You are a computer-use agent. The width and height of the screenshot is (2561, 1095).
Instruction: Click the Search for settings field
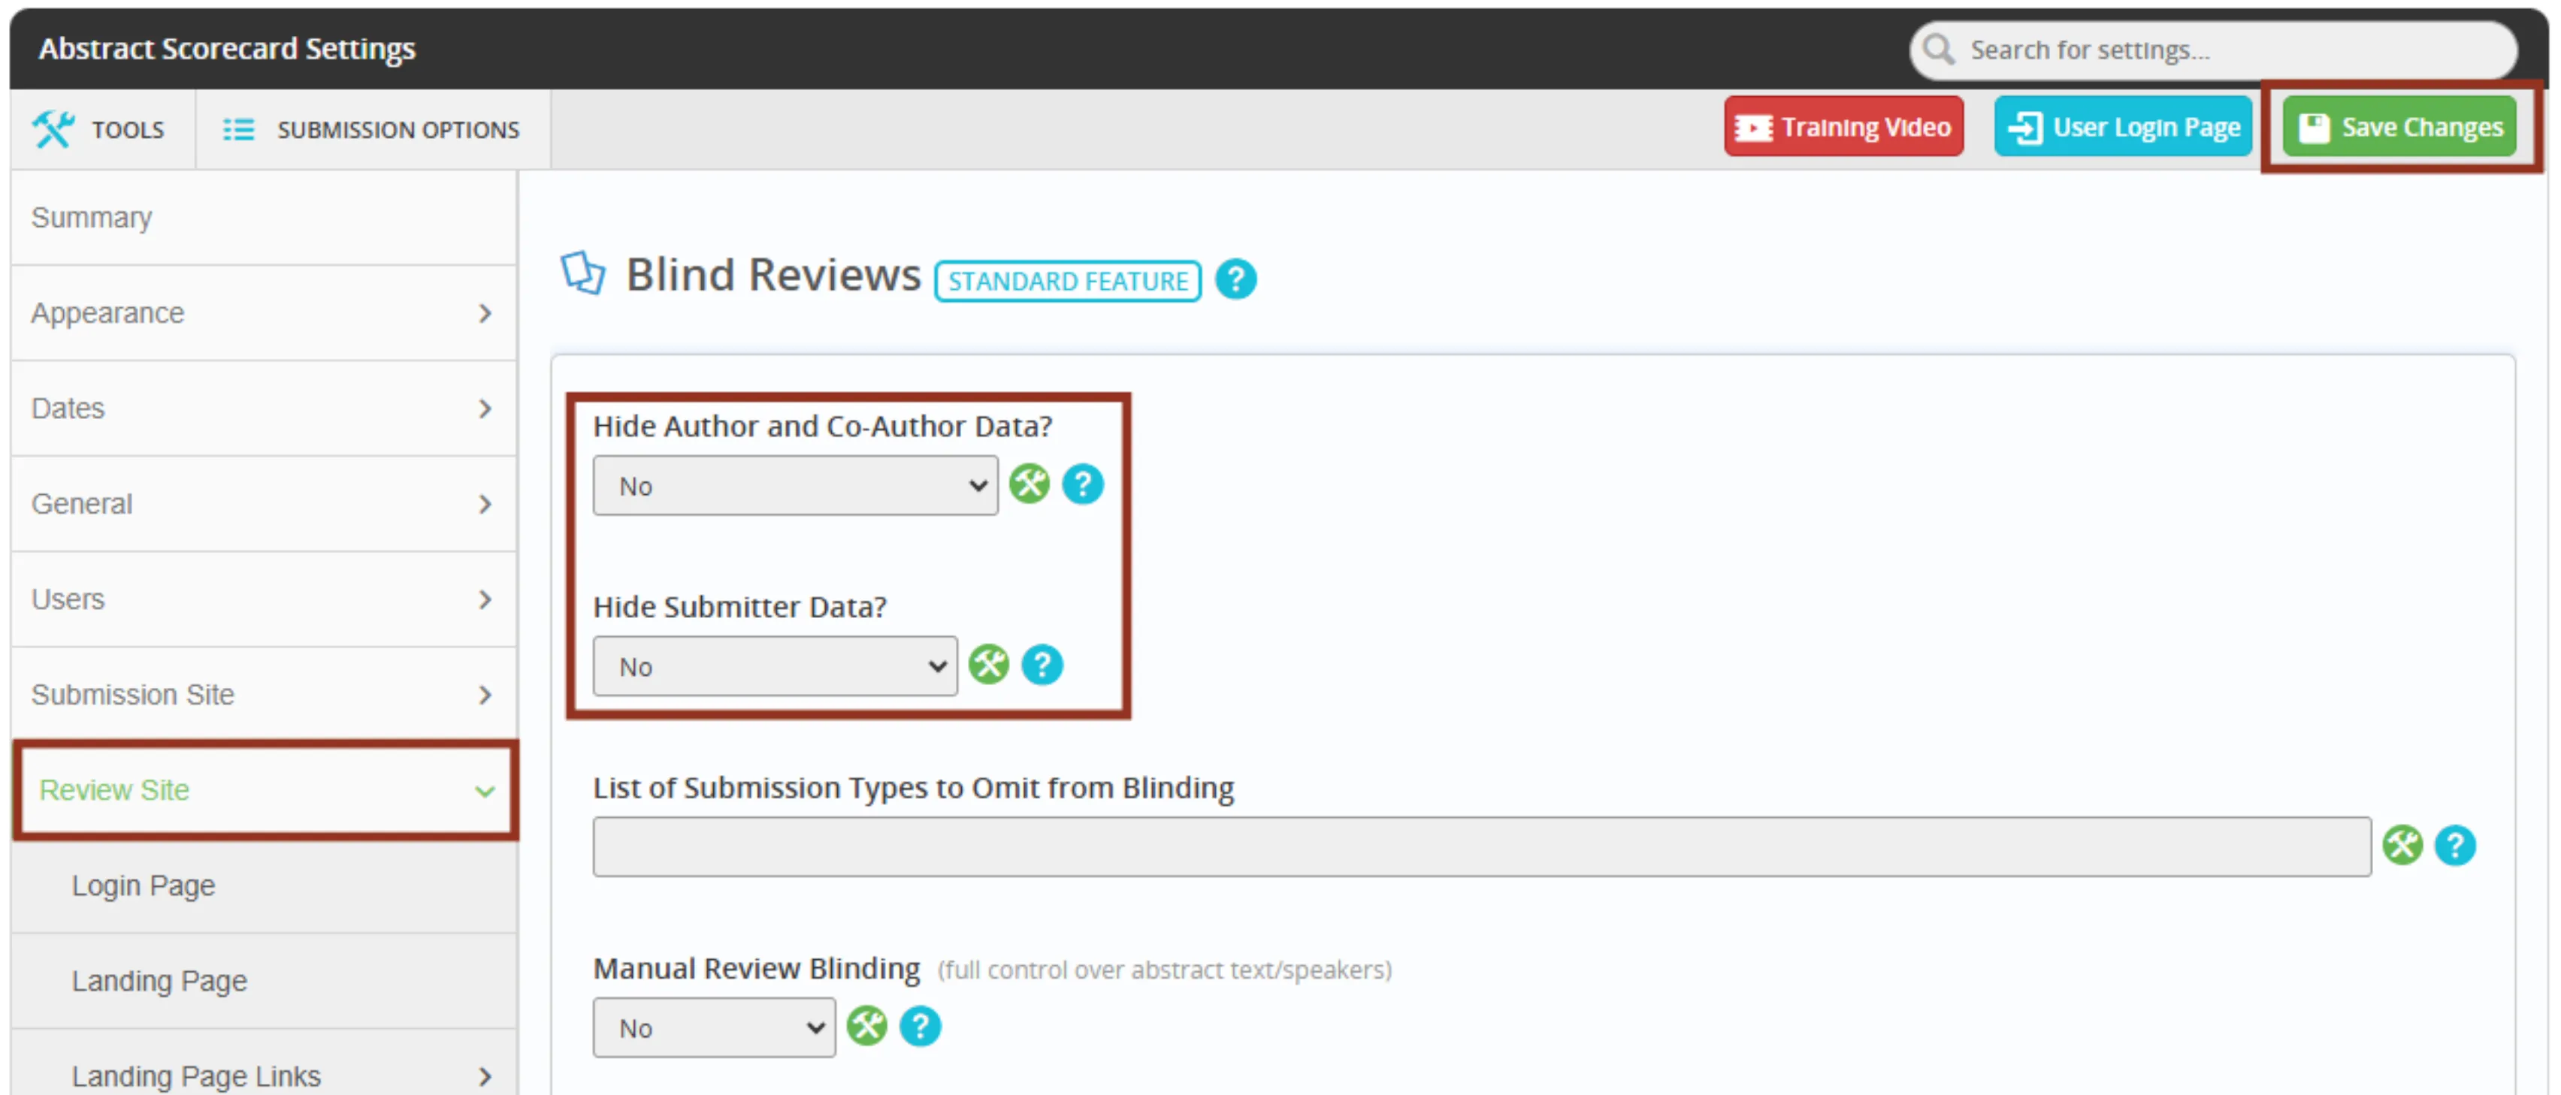click(x=2213, y=50)
